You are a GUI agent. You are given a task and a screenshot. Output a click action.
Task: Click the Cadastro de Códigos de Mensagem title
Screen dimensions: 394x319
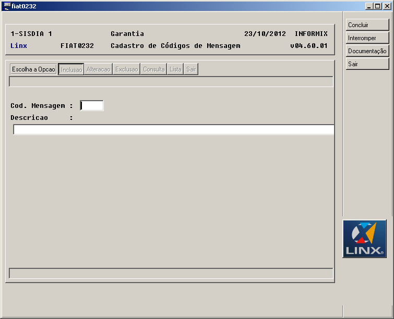(x=175, y=46)
